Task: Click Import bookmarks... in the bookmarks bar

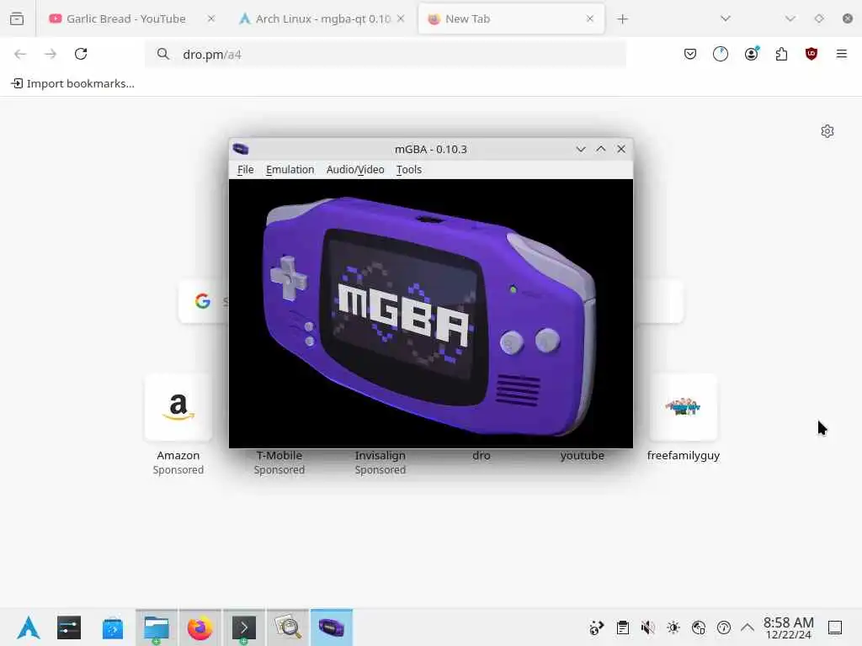Action: click(73, 83)
